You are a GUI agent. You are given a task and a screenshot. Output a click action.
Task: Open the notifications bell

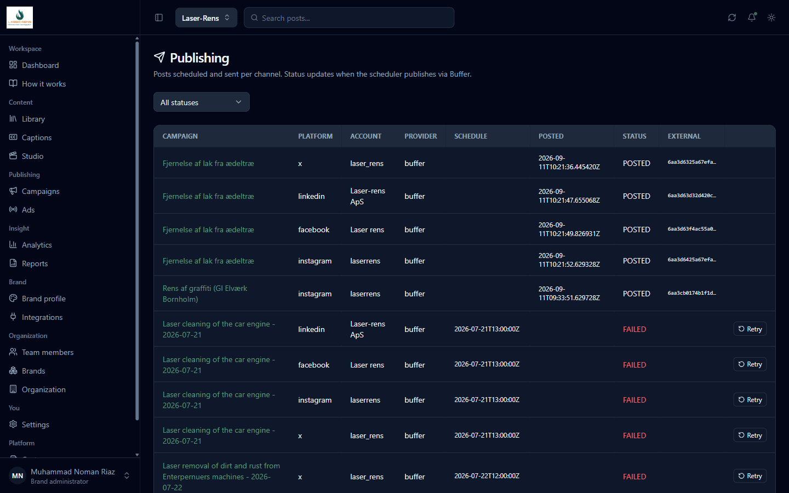point(752,18)
